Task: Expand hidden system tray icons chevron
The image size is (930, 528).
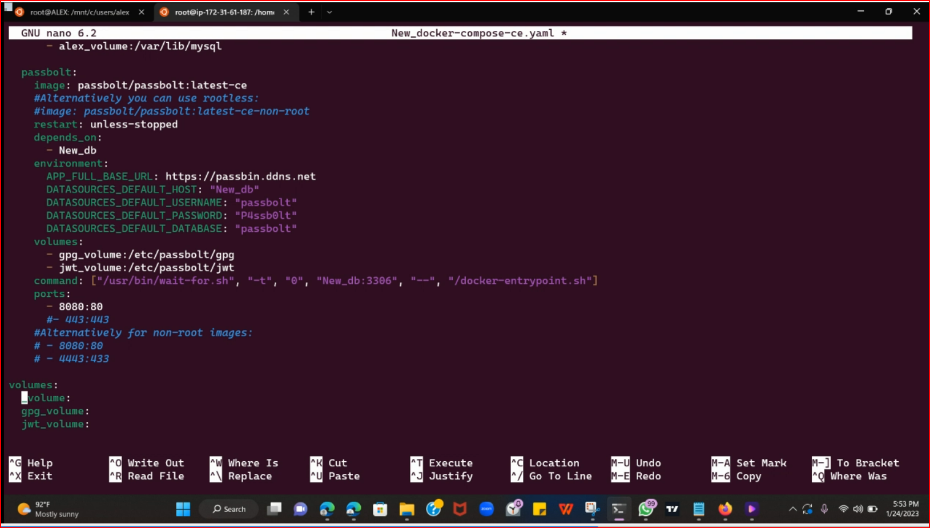Action: [x=792, y=509]
